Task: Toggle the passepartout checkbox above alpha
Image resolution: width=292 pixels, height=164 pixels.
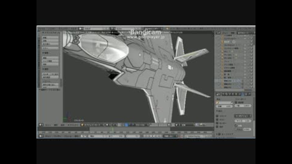Action: (236, 125)
